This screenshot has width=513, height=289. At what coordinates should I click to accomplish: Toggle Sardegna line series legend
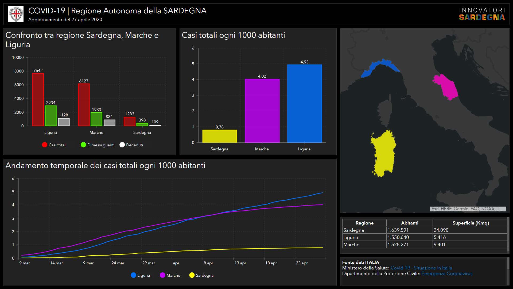point(201,275)
